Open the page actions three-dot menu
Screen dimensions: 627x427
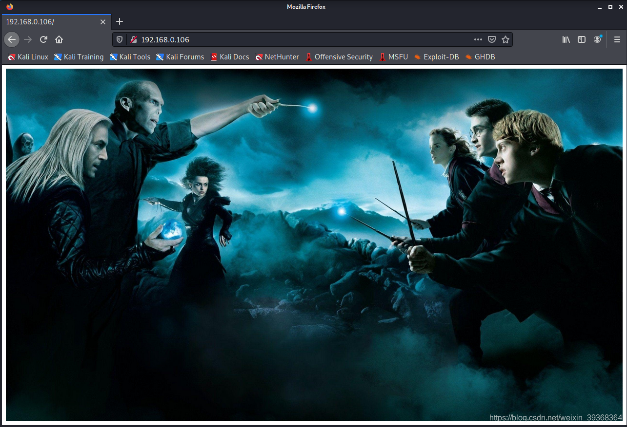tap(478, 39)
